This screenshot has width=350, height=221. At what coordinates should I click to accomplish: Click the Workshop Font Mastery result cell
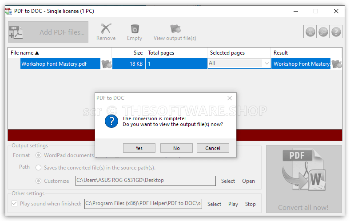coord(301,64)
